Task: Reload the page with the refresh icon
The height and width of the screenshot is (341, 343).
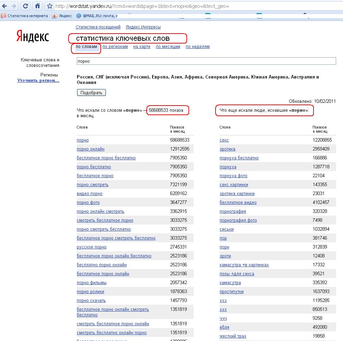Action: point(25,6)
